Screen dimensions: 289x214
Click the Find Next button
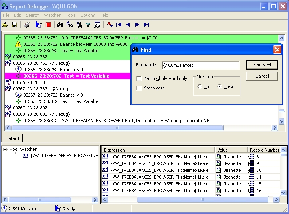click(x=262, y=65)
